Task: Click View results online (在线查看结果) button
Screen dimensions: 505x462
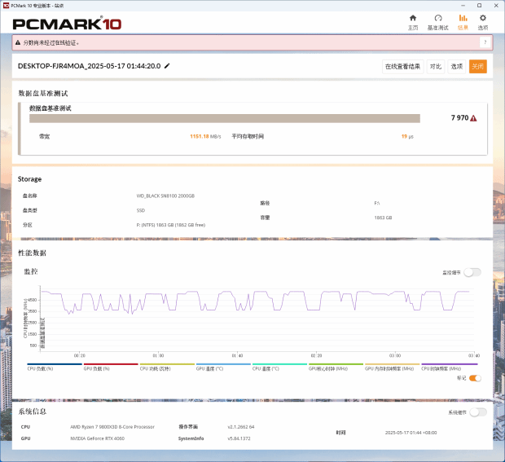Action: click(x=402, y=66)
